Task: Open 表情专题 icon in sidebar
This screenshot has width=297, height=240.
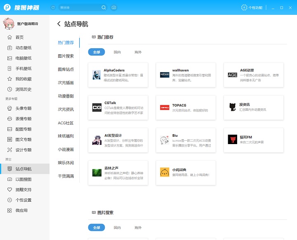Action: 9,119
